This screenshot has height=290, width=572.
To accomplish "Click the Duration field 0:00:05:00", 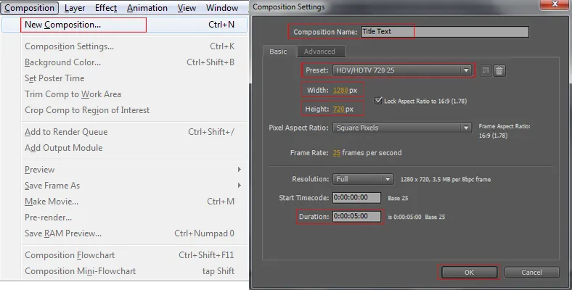I will tap(356, 216).
